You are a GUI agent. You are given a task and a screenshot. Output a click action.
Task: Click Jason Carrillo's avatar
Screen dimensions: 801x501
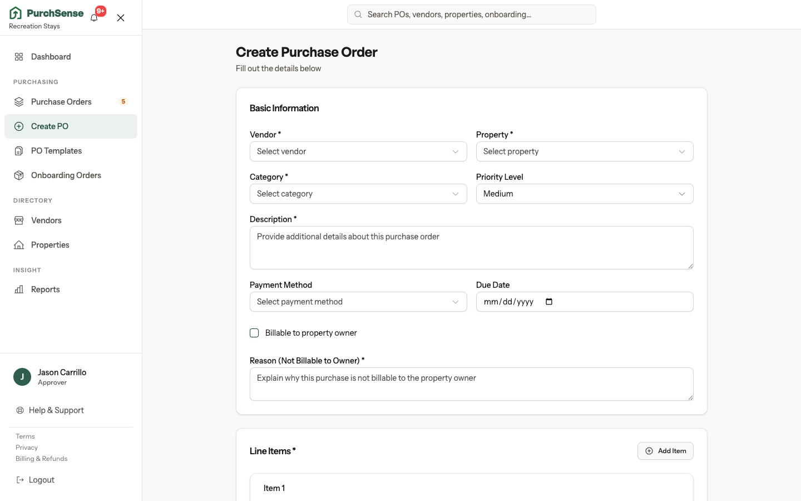tap(22, 377)
